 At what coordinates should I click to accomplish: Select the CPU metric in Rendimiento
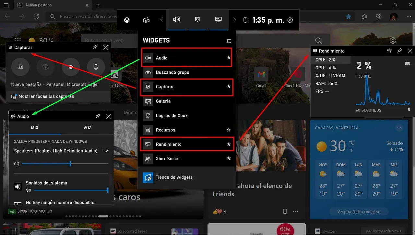[331, 60]
